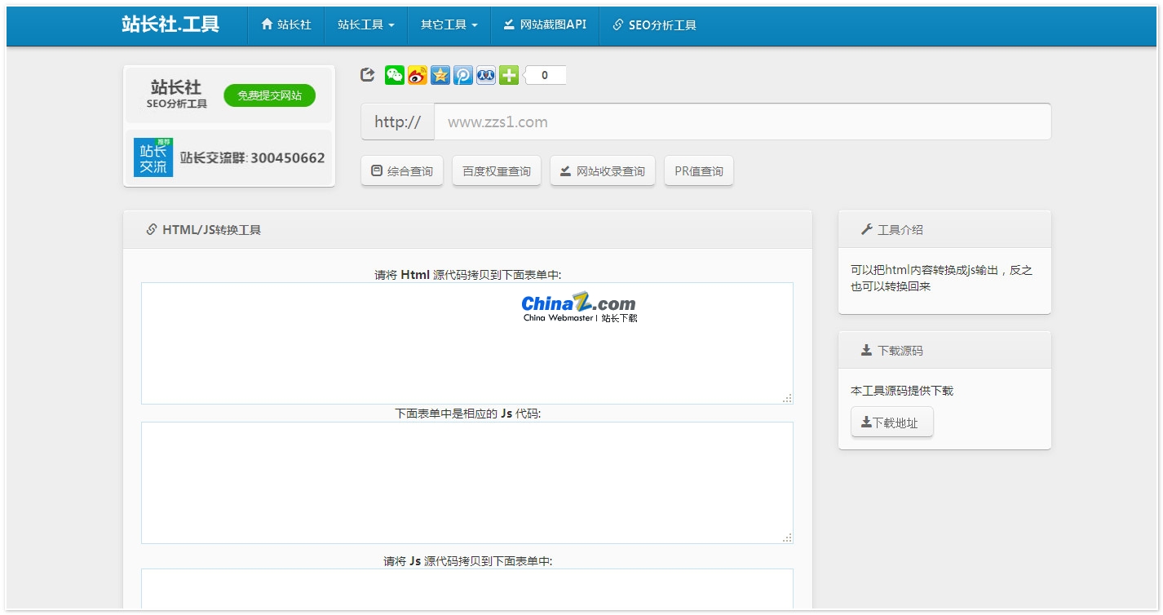Click into the Html source code textarea
The image size is (1163, 615).
point(467,343)
